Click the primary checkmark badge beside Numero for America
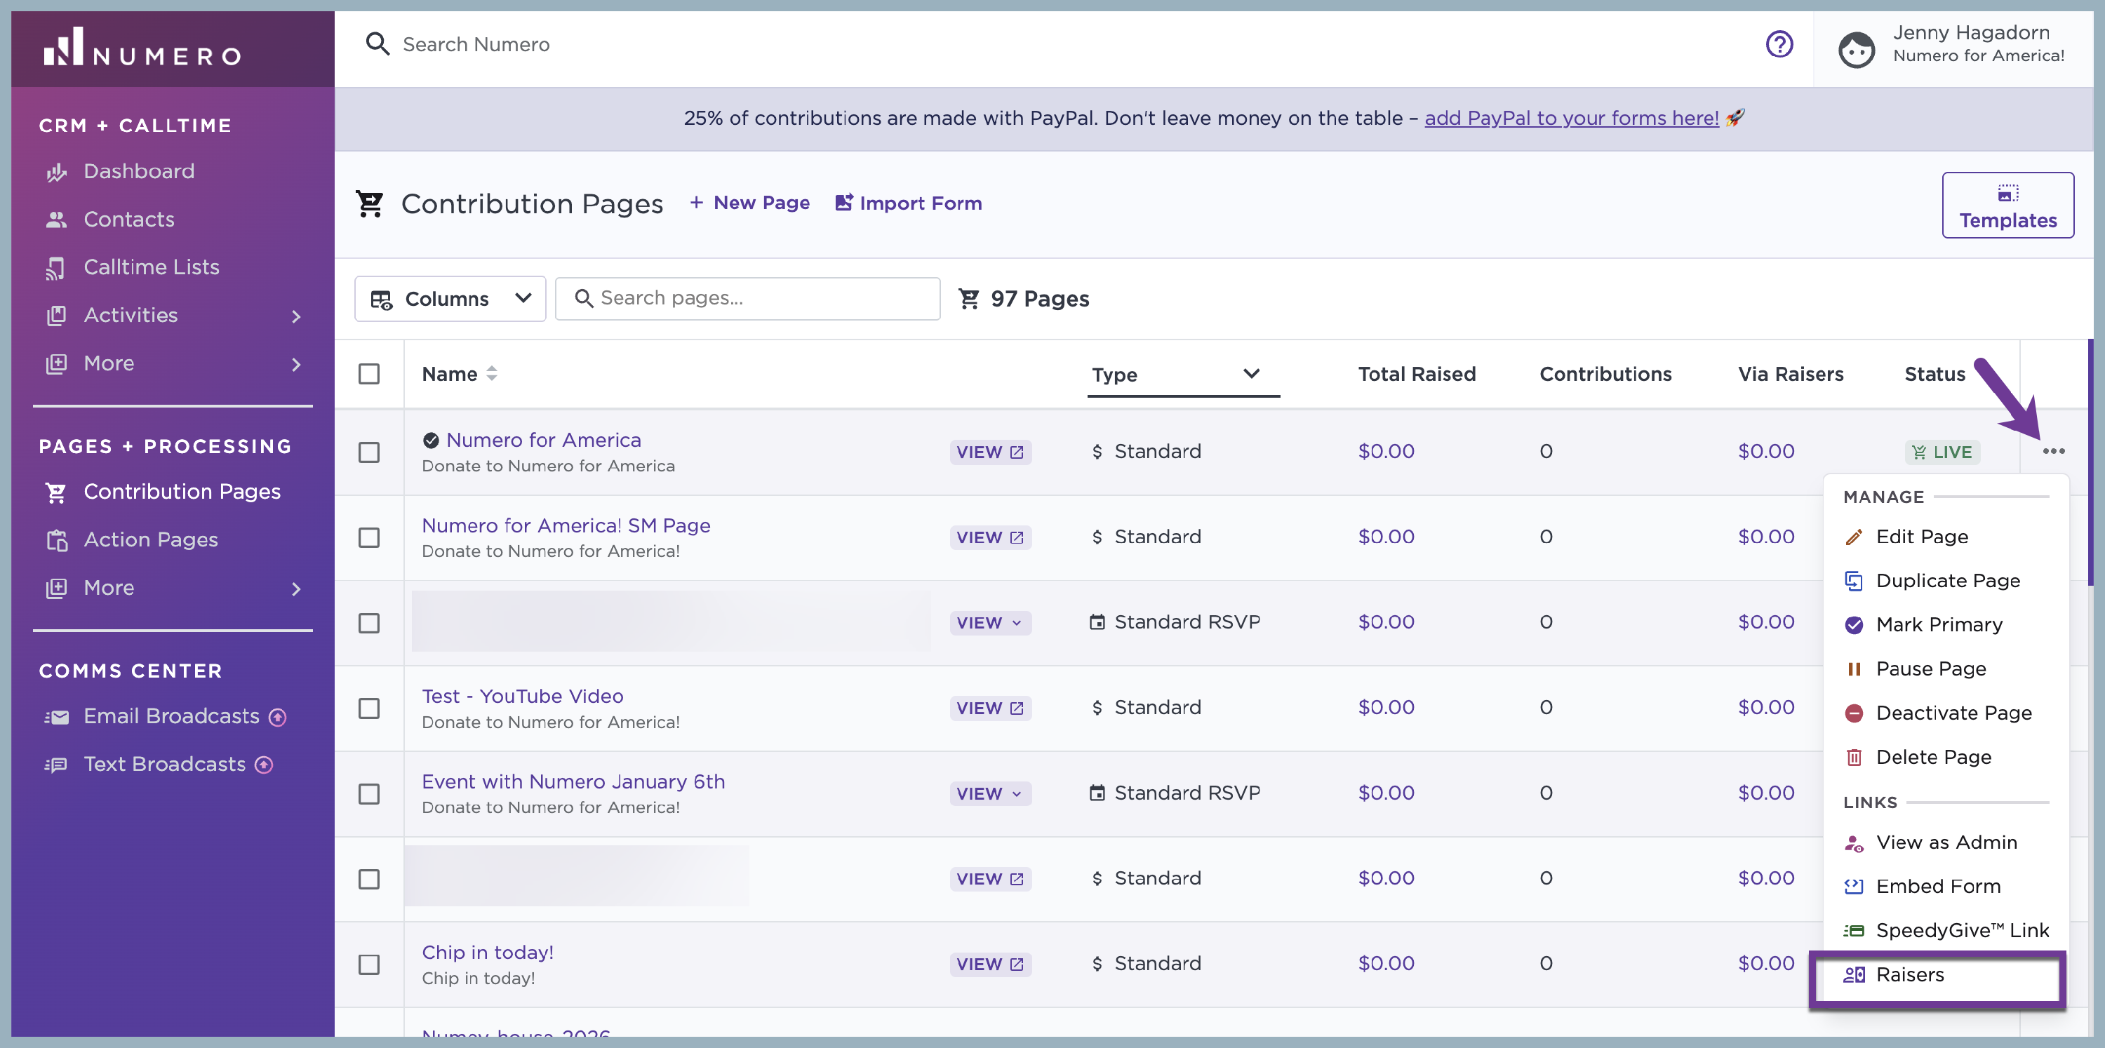 pyautogui.click(x=431, y=441)
